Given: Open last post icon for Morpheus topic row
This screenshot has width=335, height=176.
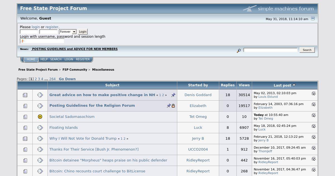Looking at the screenshot, I should coord(314,159).
